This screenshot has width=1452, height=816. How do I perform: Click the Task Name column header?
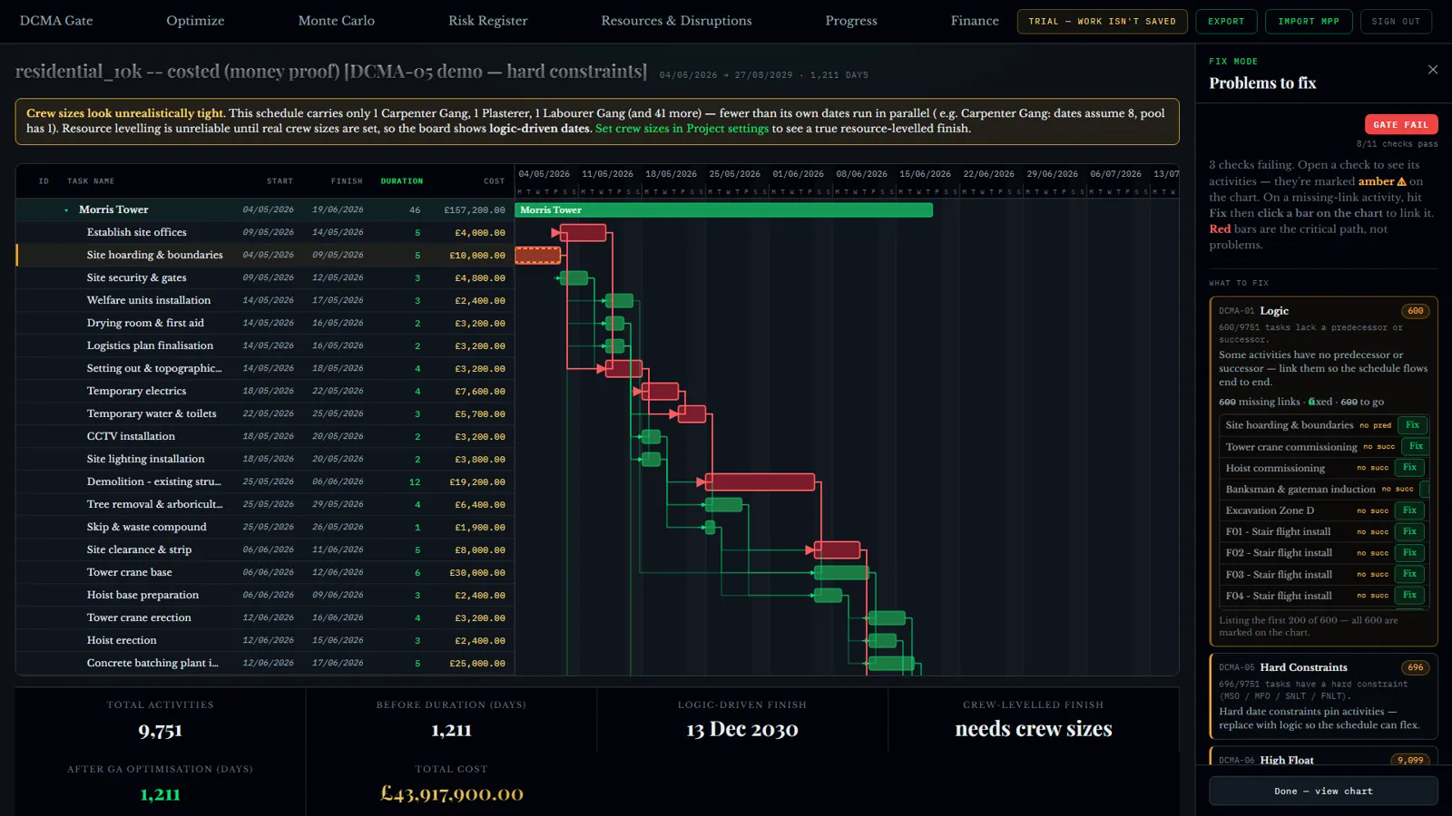click(91, 181)
